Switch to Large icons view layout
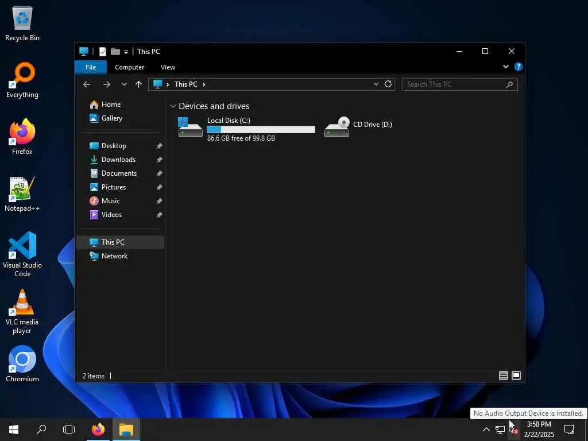 coord(516,376)
